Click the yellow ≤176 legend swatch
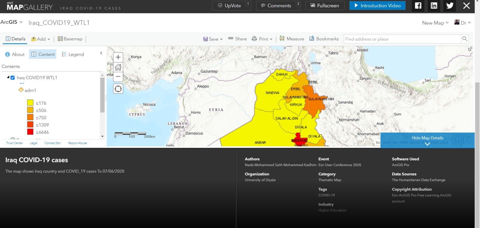 (x=30, y=103)
